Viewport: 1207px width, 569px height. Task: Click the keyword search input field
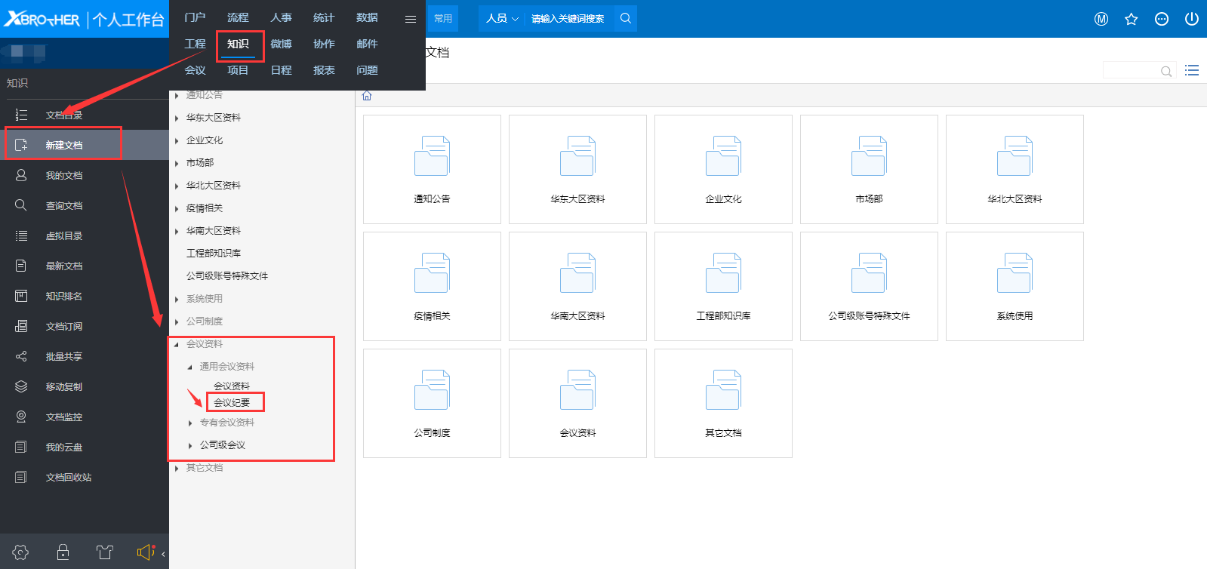click(568, 18)
